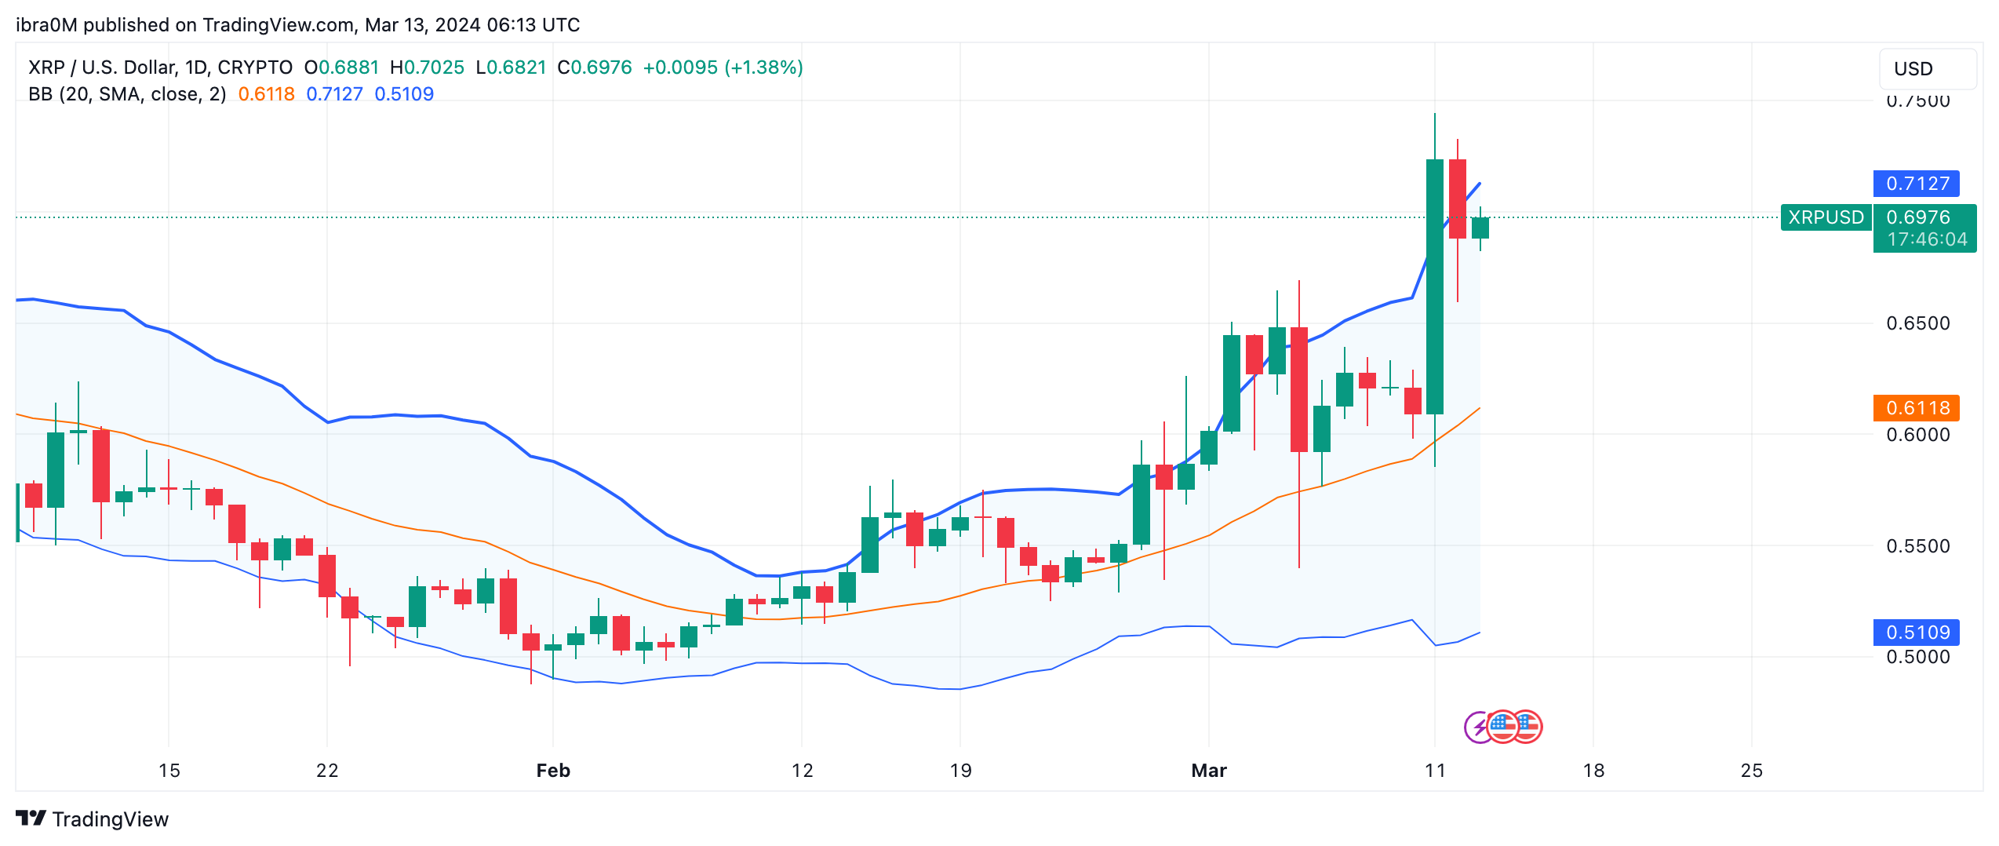Image resolution: width=1999 pixels, height=846 pixels.
Task: Click the 0.7127 upper band price label
Action: tap(1917, 184)
